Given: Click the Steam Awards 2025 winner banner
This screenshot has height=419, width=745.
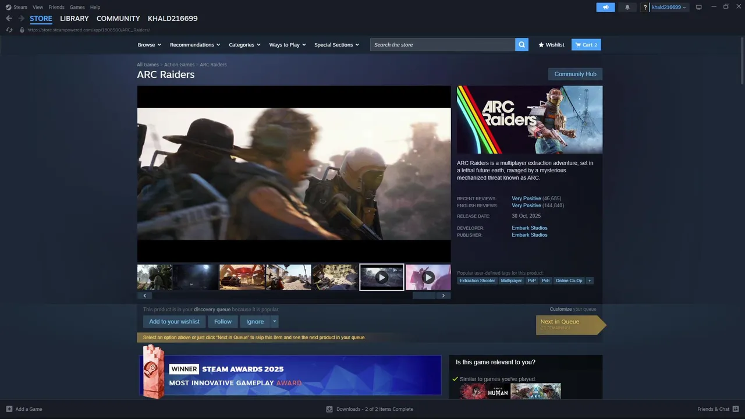Looking at the screenshot, I should click(290, 375).
